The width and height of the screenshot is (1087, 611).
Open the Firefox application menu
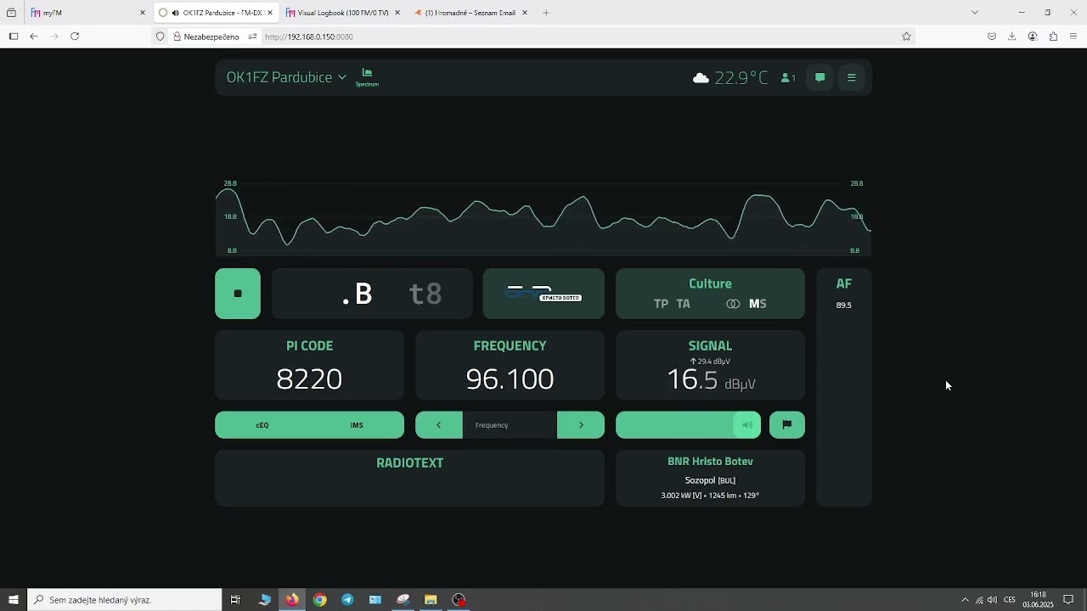pos(1073,36)
